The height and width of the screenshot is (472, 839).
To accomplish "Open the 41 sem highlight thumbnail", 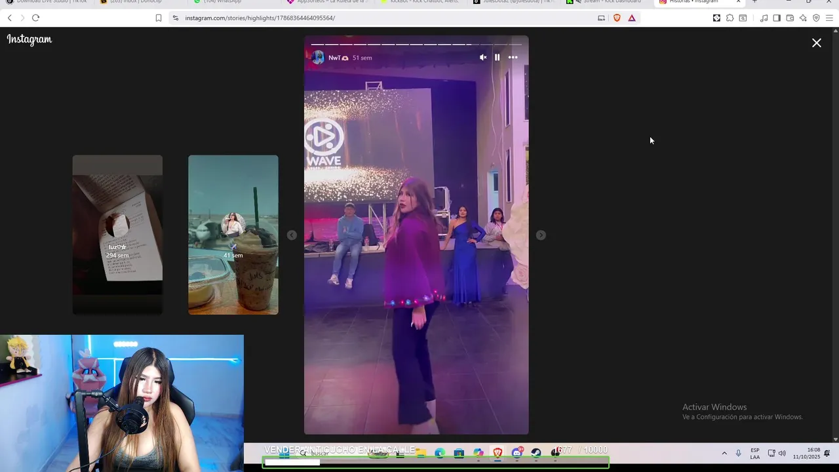I will (233, 235).
